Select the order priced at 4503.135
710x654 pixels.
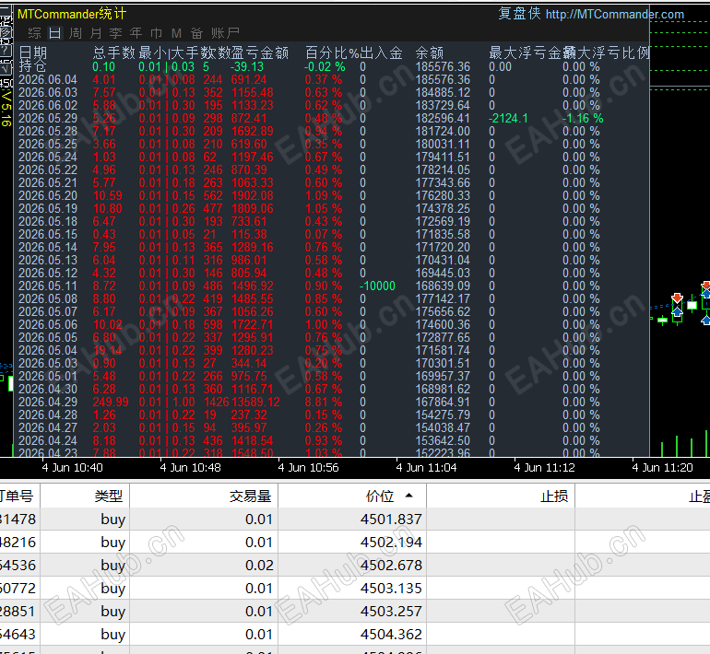(x=355, y=588)
